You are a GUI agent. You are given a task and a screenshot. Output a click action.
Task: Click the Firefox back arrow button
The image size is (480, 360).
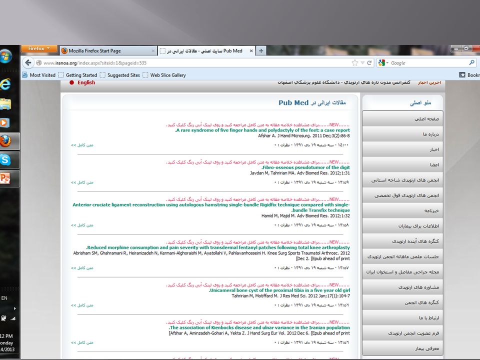[28, 63]
